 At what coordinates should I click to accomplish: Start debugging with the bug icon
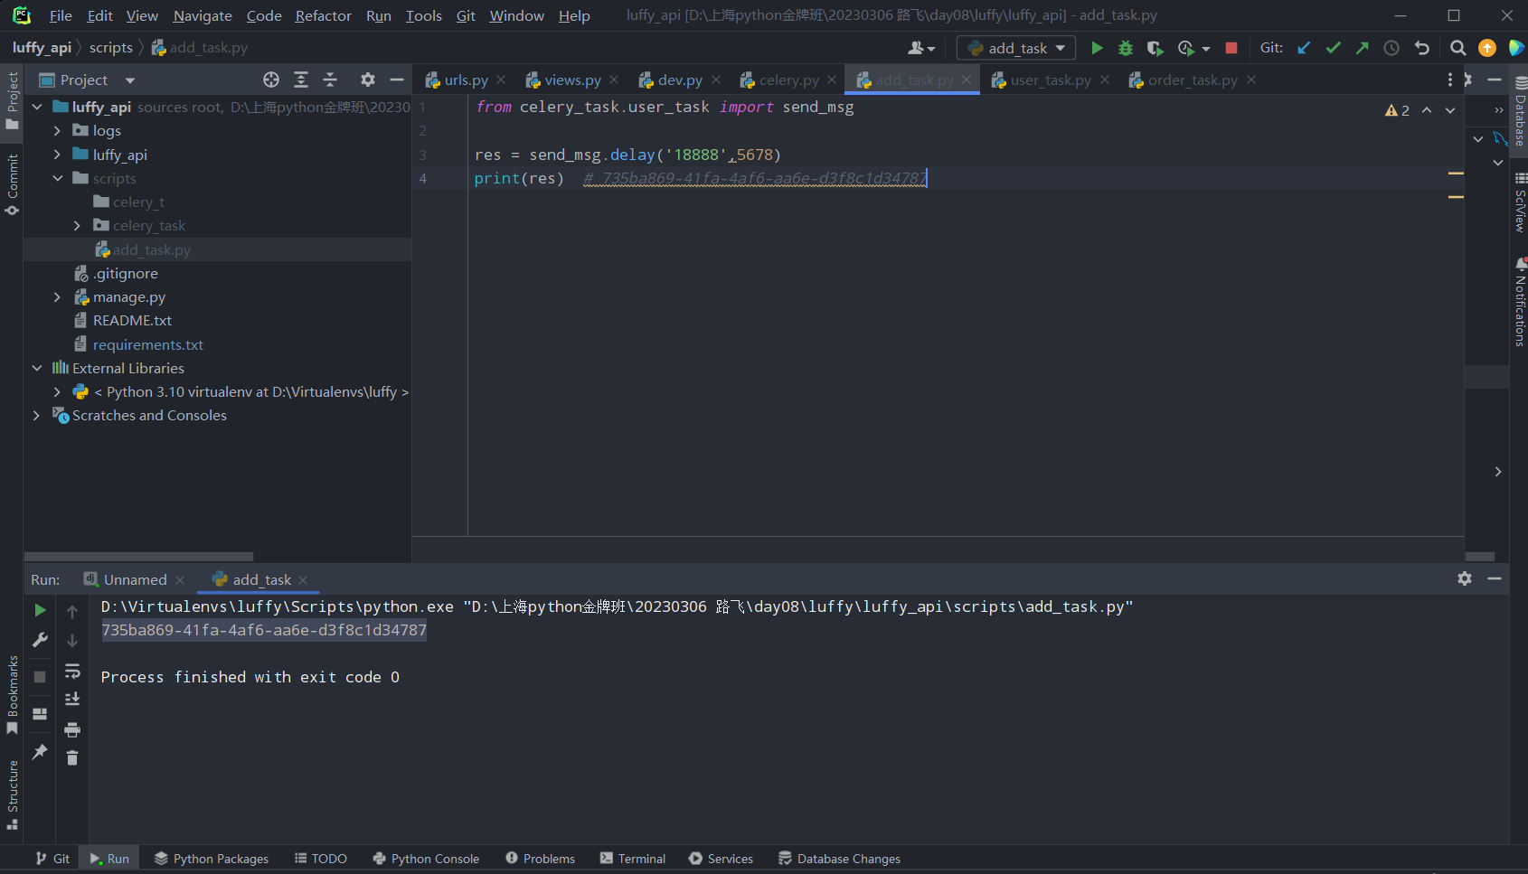[1126, 48]
